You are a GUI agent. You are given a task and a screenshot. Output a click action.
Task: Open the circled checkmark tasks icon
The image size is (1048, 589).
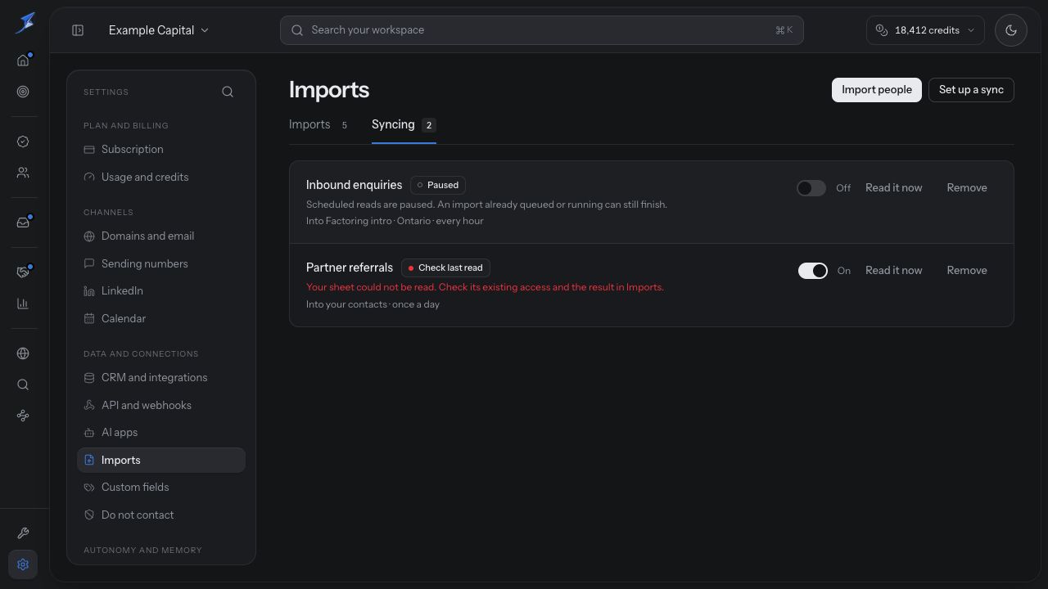(x=23, y=142)
